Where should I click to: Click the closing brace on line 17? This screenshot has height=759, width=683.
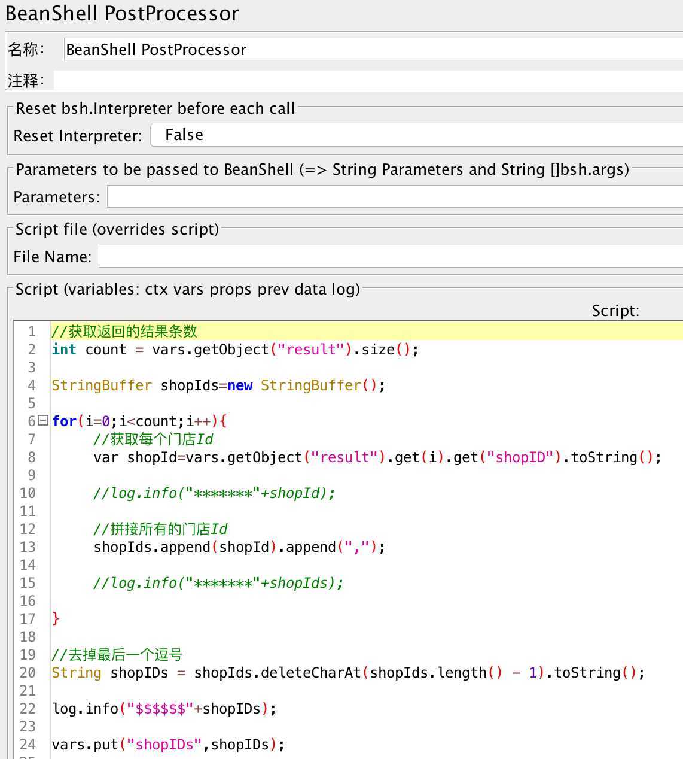point(56,619)
